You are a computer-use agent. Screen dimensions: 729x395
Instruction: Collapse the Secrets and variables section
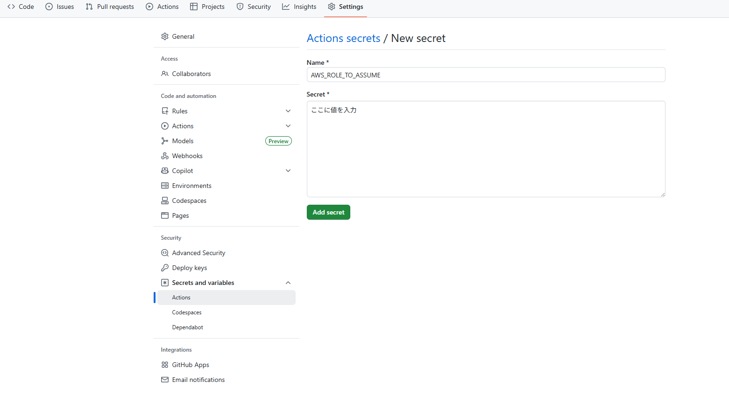coord(288,282)
